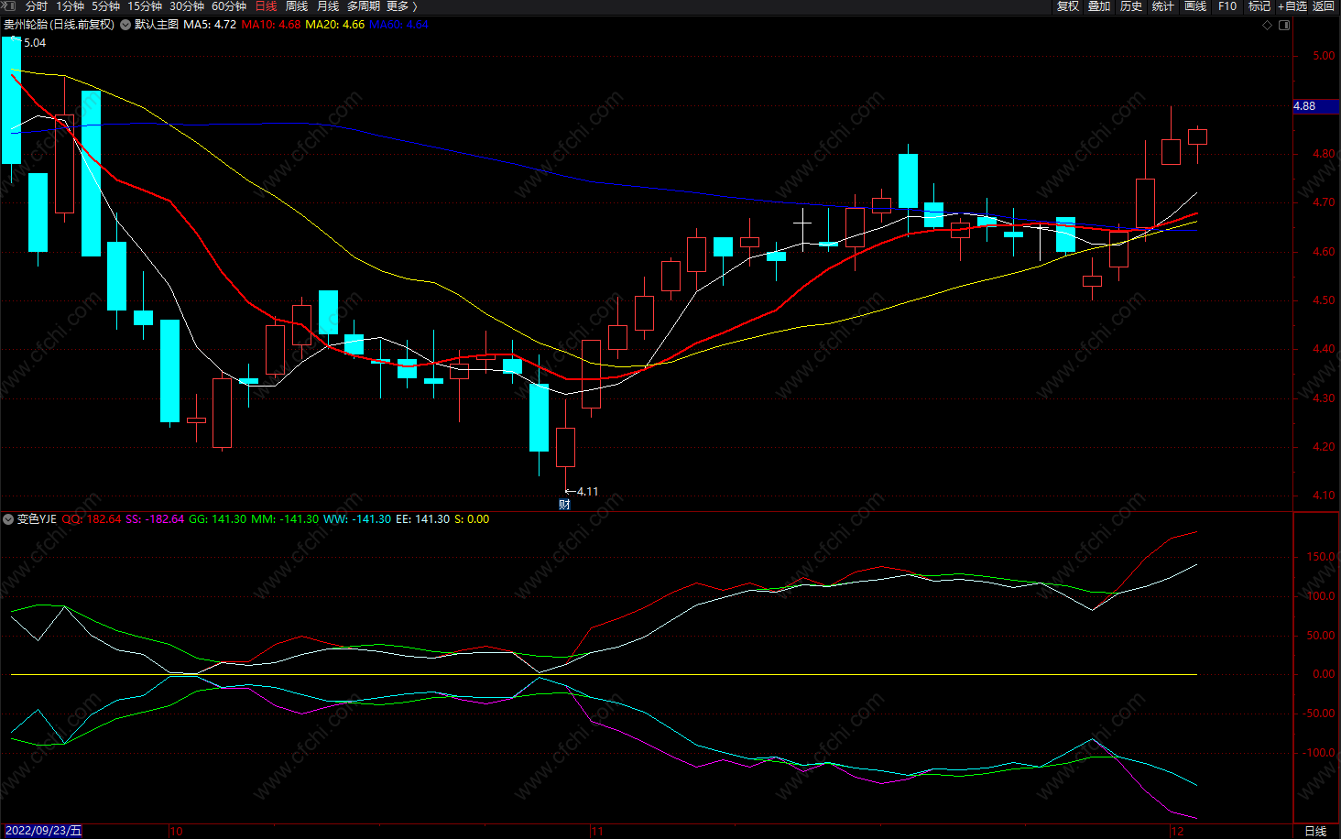
Task: Click the GG: 141.30 indicator value
Action: coord(217,519)
